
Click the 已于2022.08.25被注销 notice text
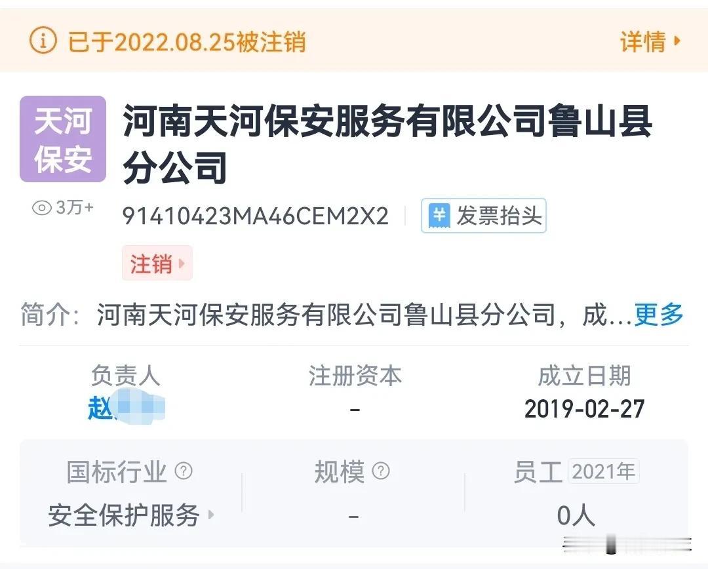tap(187, 41)
